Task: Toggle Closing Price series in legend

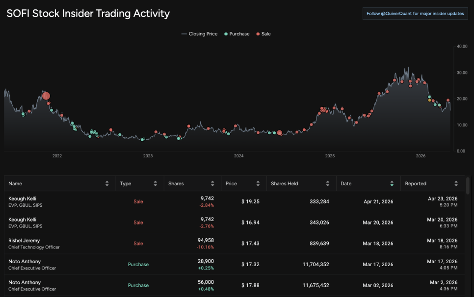Action: 200,34
